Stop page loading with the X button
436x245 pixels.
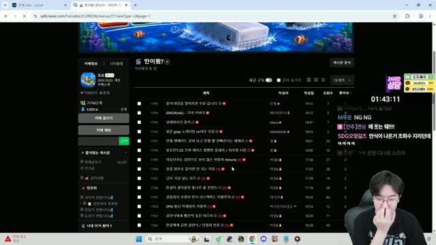tap(25, 16)
